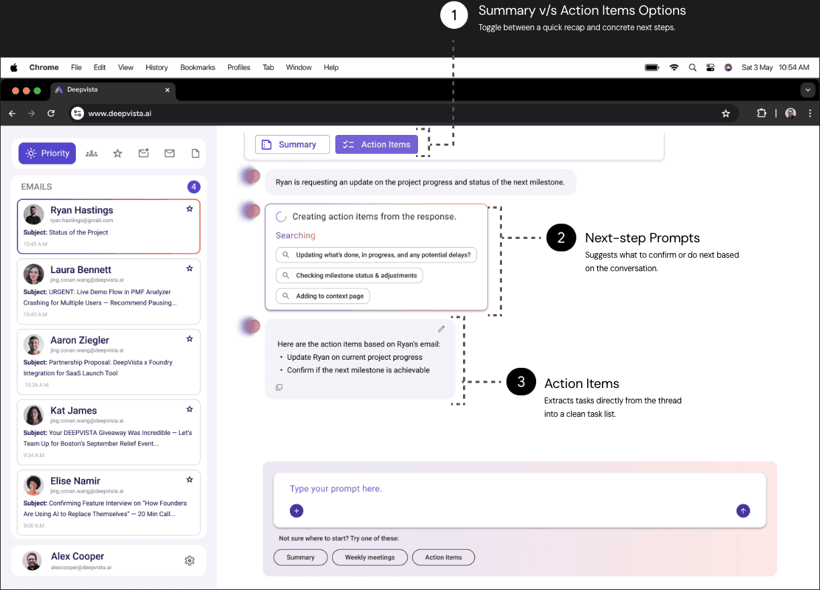Go forward in Chrome browser
The height and width of the screenshot is (590, 820).
31,113
